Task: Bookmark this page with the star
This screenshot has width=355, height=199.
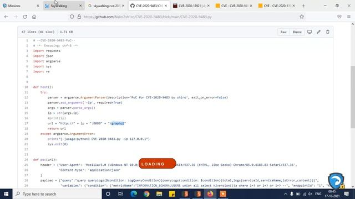Action: pyautogui.click(x=302, y=17)
